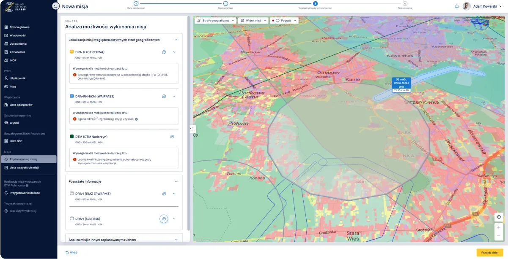Click the Przejdź dalej button

(490, 252)
